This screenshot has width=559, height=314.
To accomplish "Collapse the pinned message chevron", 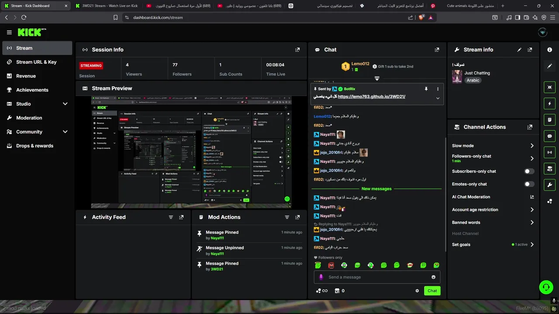I will tap(438, 98).
